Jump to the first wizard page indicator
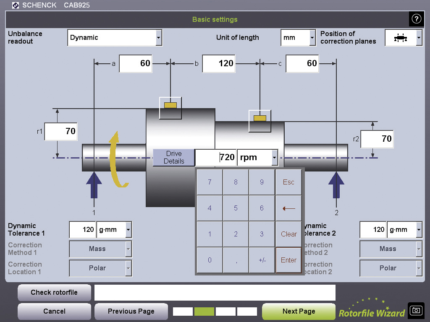Screen dimensions: 430x322 [x=183, y=312]
